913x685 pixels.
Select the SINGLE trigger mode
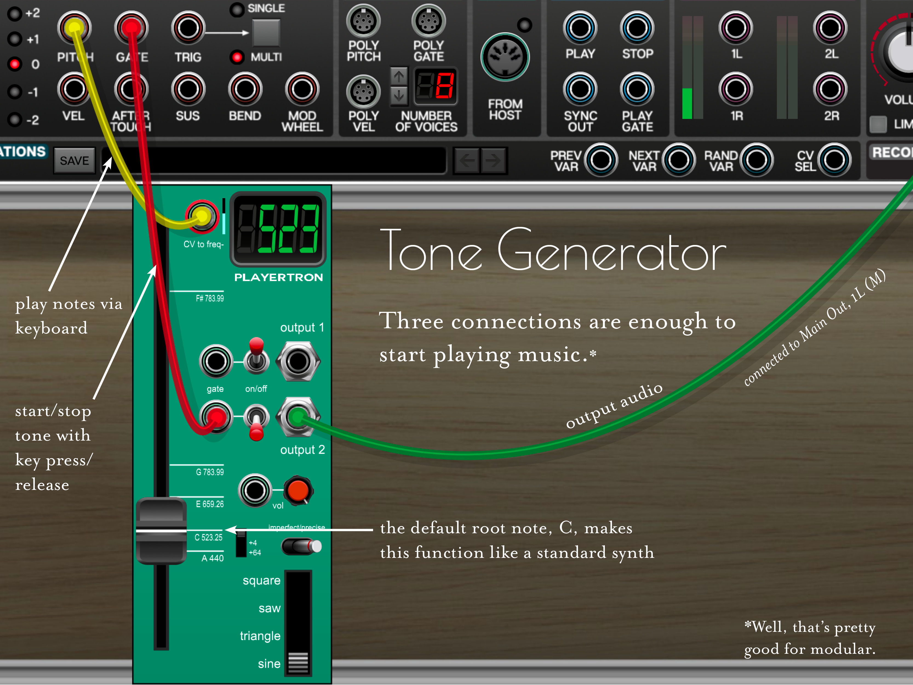tap(237, 10)
